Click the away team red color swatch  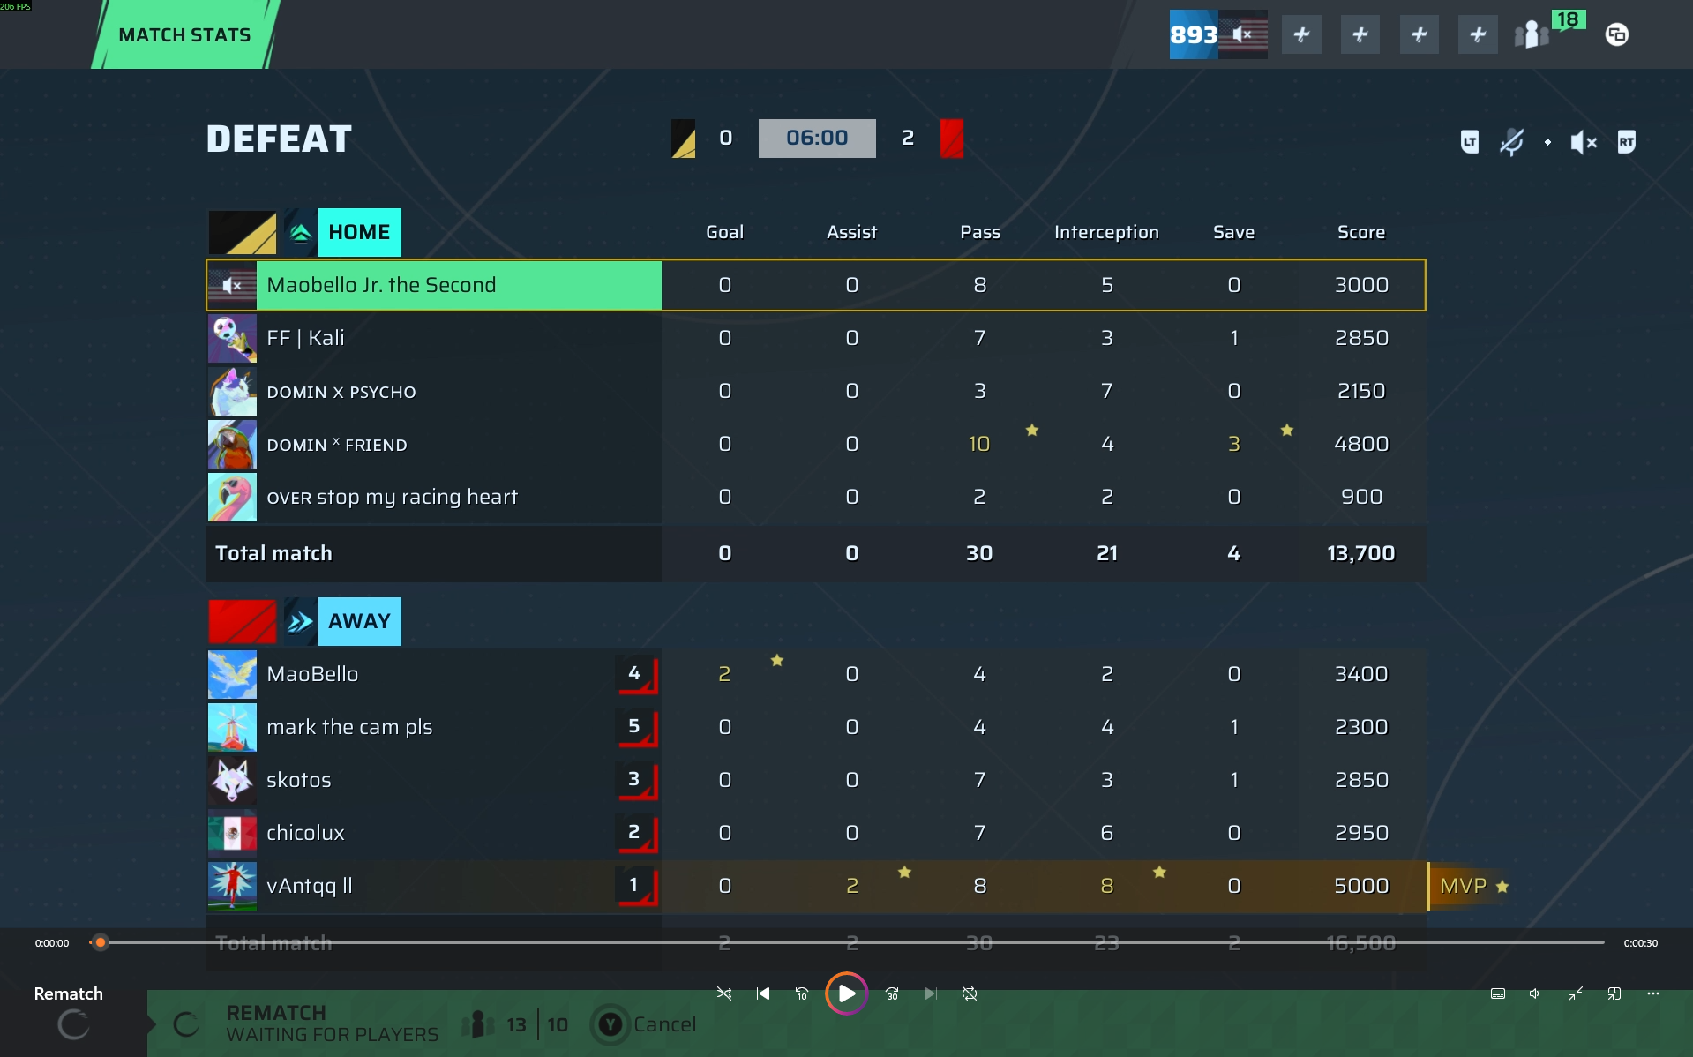click(242, 621)
